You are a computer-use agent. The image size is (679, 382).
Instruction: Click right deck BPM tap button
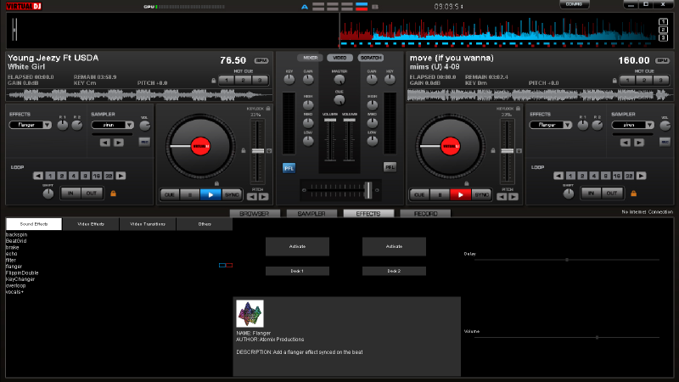tap(662, 60)
